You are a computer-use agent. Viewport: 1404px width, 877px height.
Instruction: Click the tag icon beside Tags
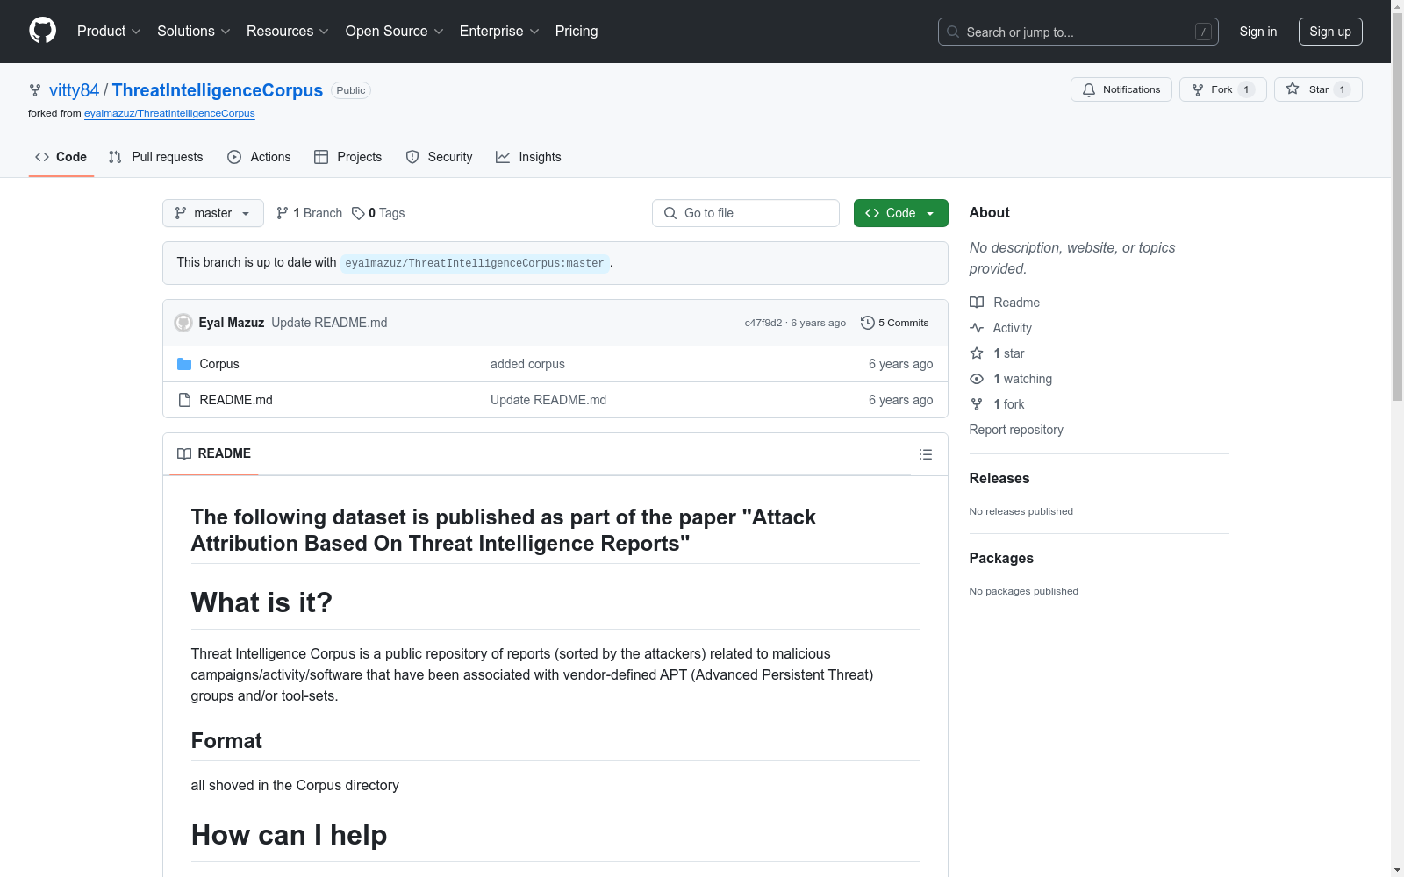tap(358, 213)
